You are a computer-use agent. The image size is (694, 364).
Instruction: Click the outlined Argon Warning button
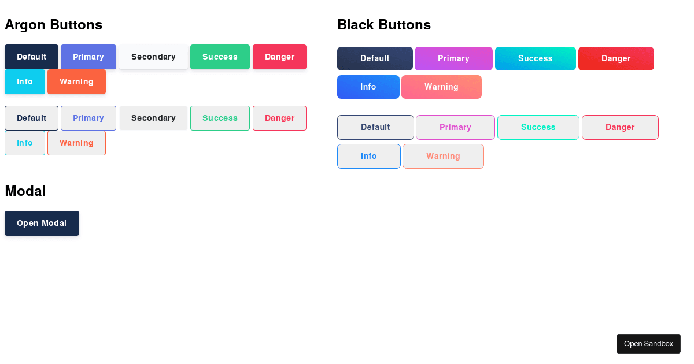click(76, 142)
